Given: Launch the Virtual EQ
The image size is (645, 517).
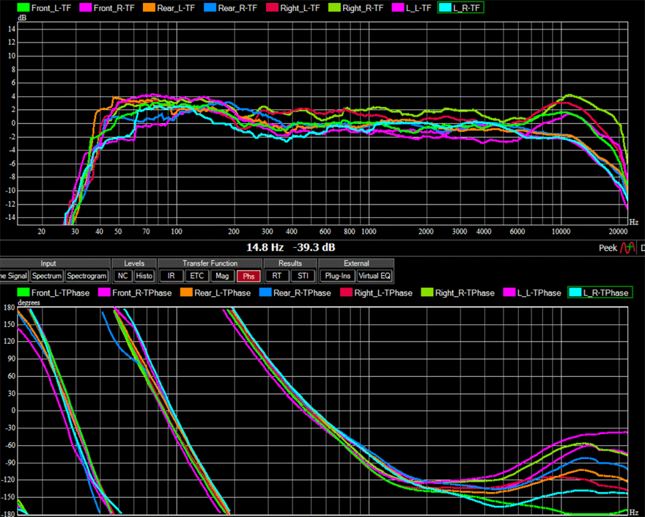Looking at the screenshot, I should click(375, 276).
